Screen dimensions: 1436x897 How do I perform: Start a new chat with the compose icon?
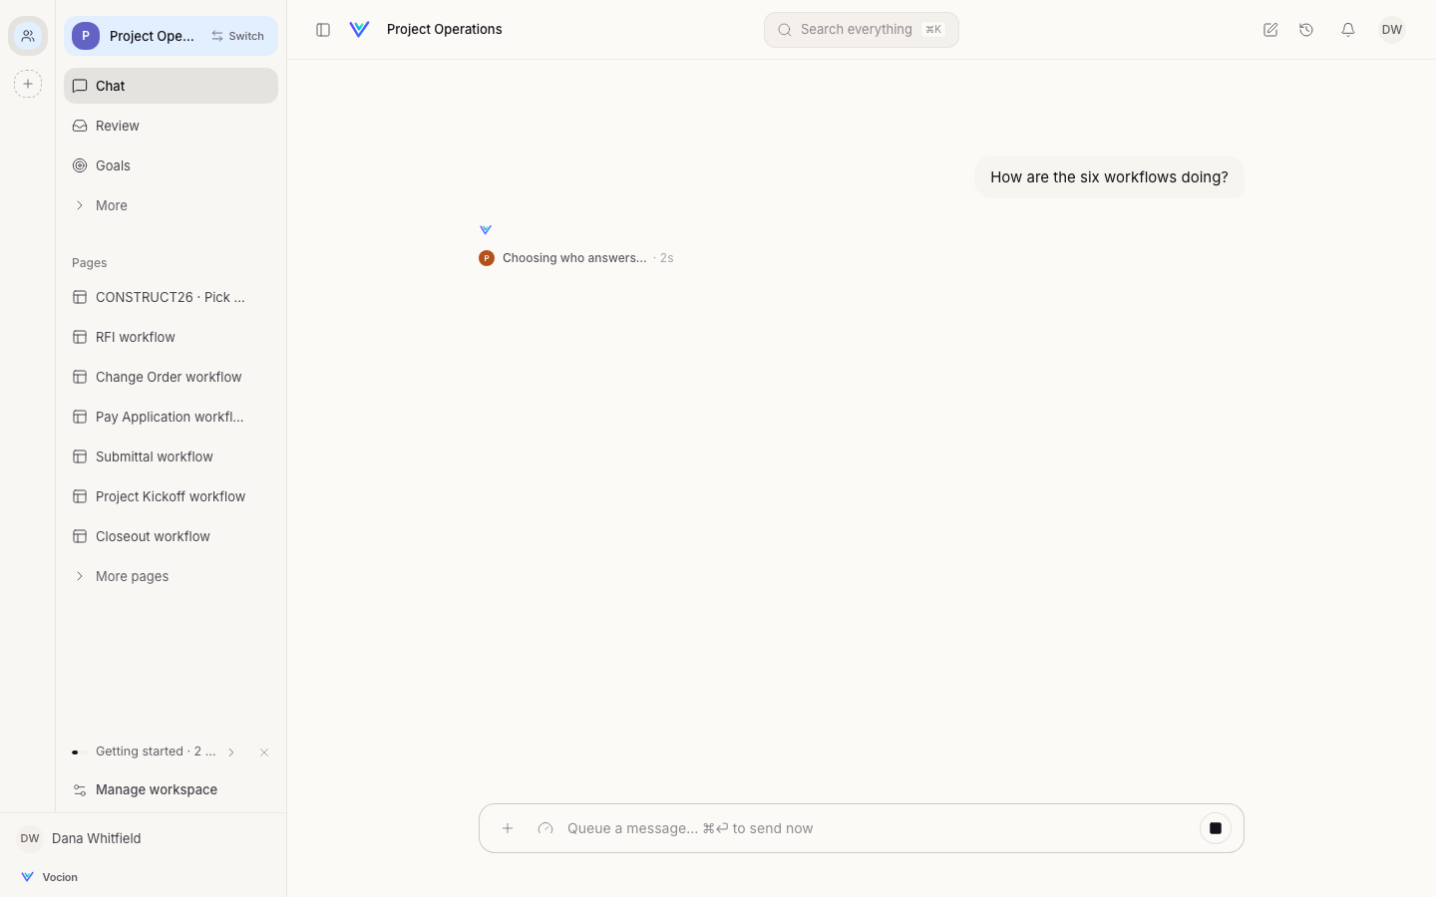pyautogui.click(x=1270, y=30)
